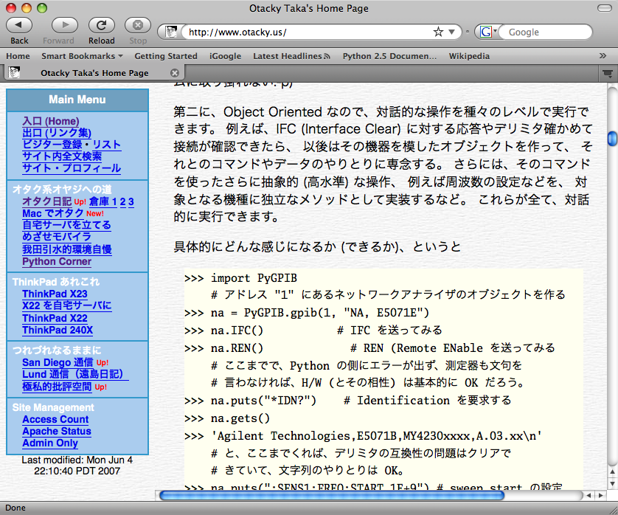This screenshot has width=618, height=515.
Task: Click the window resize grip corner
Action: 613,510
